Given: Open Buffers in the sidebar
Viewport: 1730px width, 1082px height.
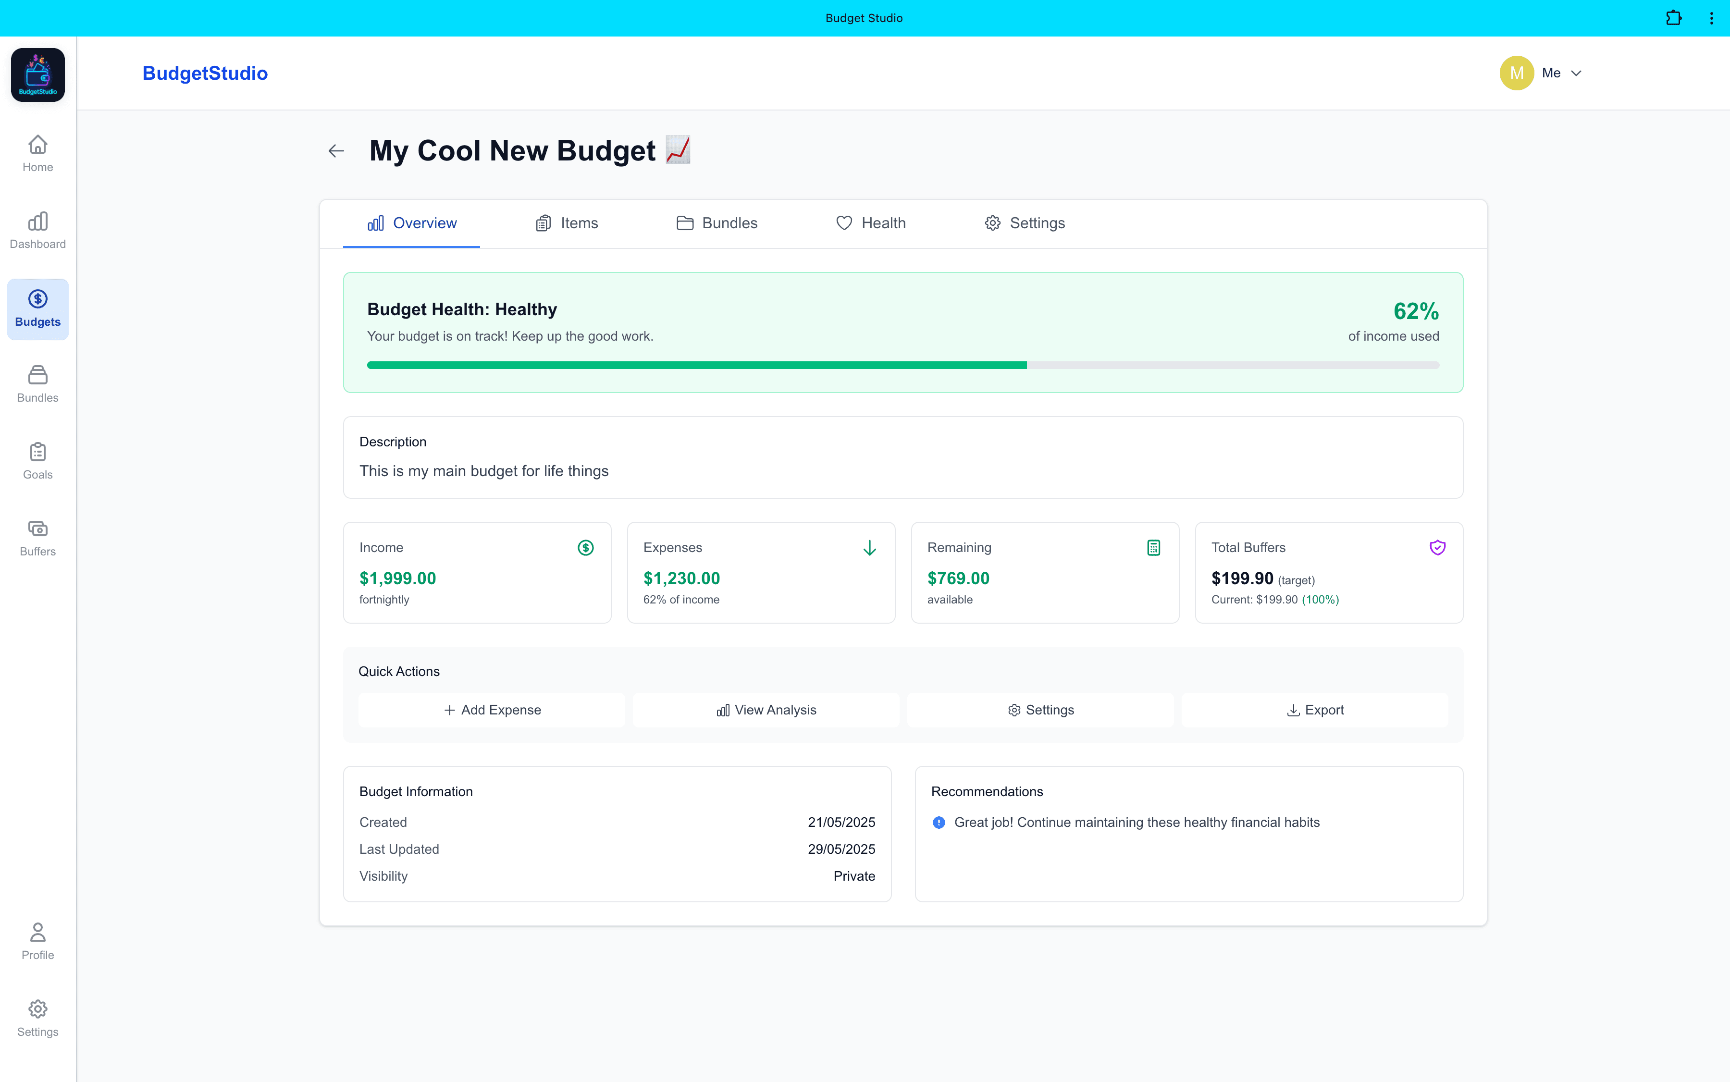Looking at the screenshot, I should [x=38, y=538].
